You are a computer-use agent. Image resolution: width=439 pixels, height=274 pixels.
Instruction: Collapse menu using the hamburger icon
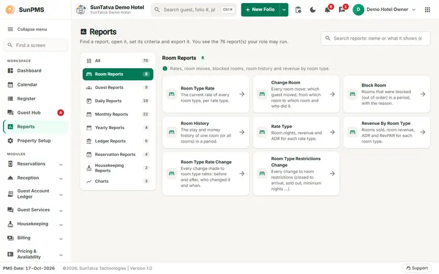[10, 29]
